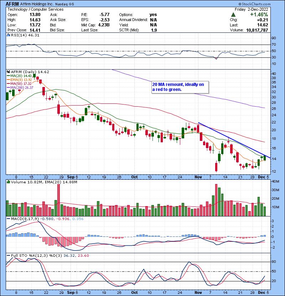
Task: Click the red MA(50) legend line swatch
Action: (8, 83)
